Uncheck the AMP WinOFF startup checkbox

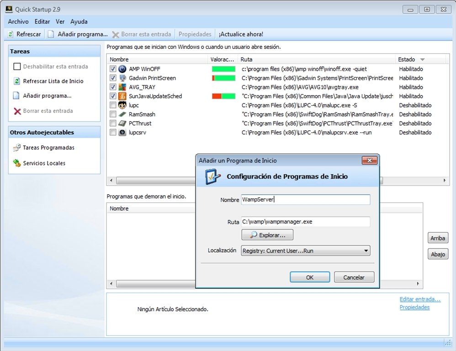point(113,69)
